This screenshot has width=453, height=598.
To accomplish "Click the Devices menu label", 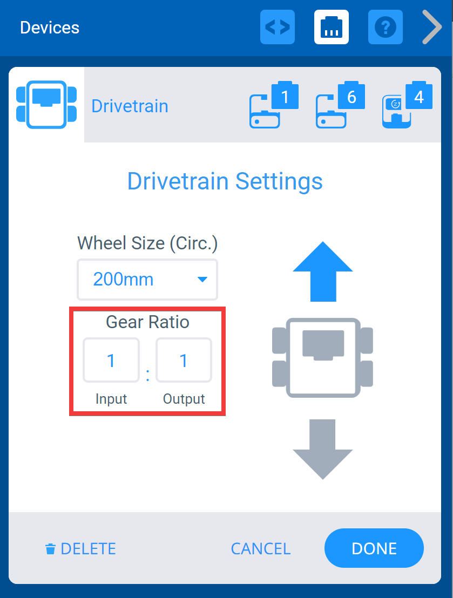I will coord(49,28).
